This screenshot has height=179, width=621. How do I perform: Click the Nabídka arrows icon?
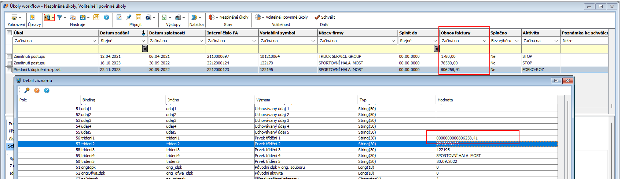194,17
